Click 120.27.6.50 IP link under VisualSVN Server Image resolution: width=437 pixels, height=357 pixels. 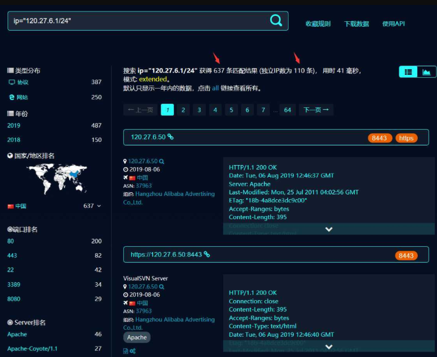click(143, 287)
